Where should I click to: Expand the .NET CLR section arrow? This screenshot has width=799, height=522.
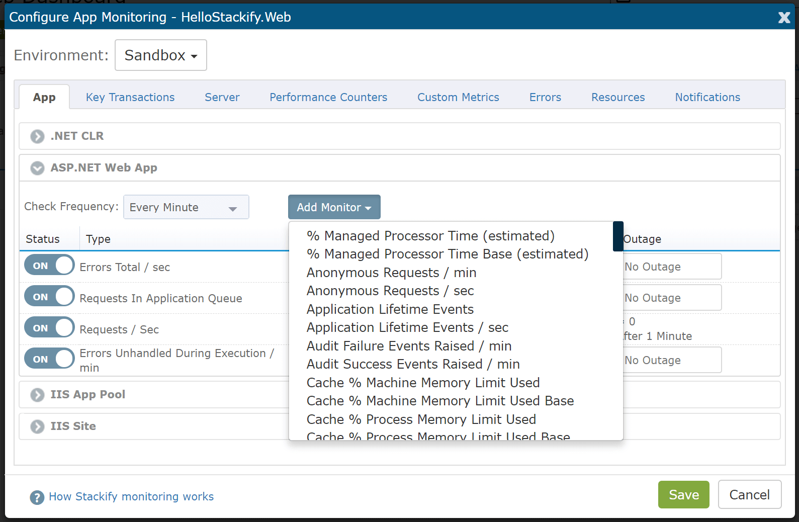coord(37,136)
